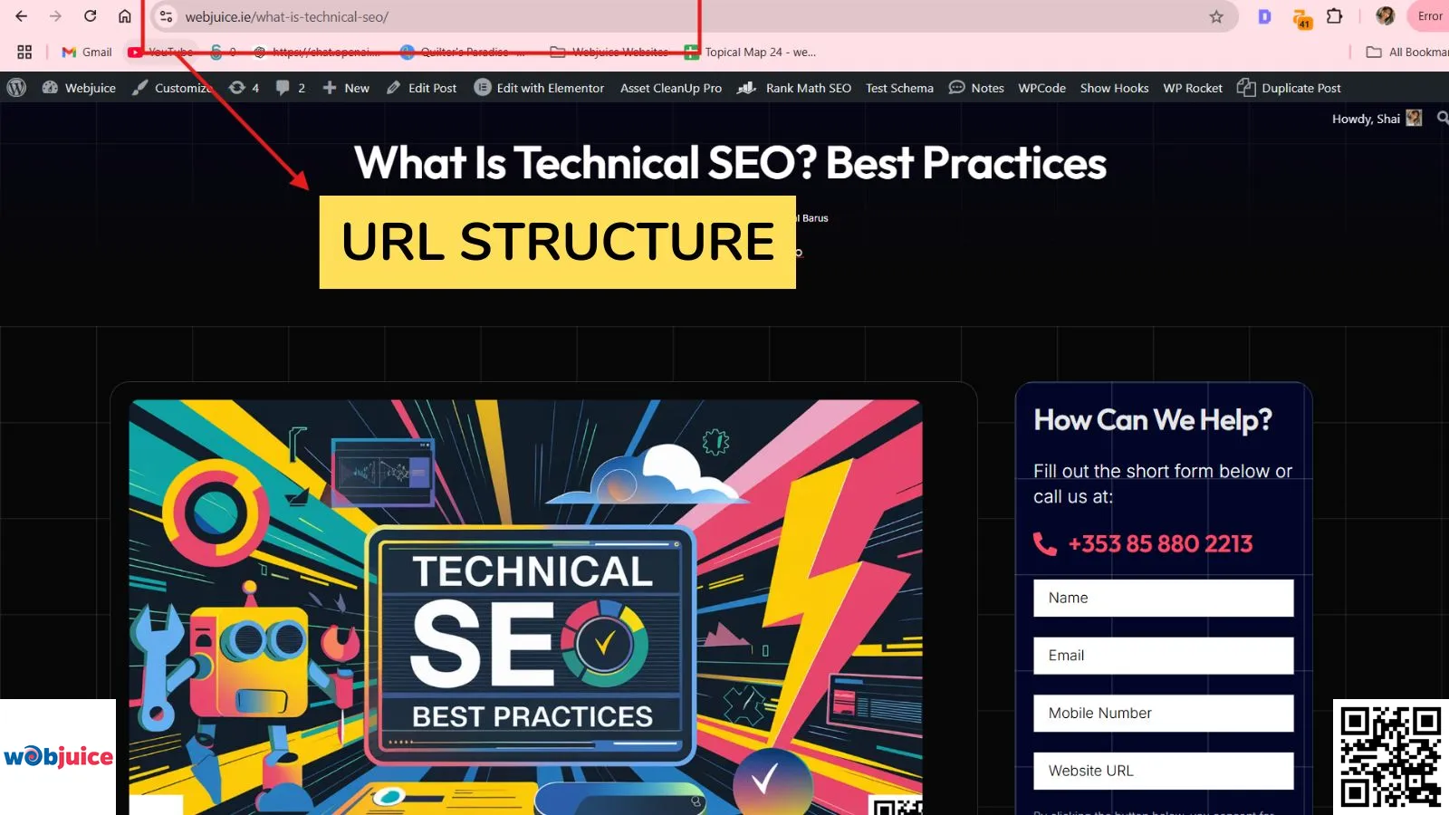
Task: Reload the page with the refresh icon
Action: pyautogui.click(x=90, y=16)
